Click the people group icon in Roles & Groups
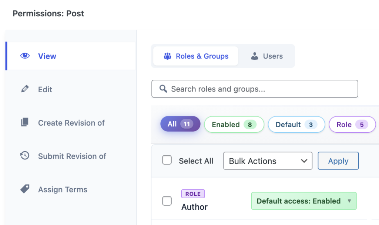 [168, 56]
